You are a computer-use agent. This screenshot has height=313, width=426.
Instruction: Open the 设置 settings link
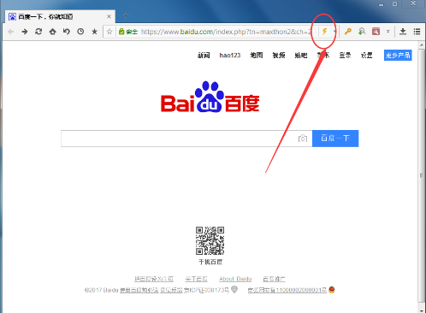367,56
